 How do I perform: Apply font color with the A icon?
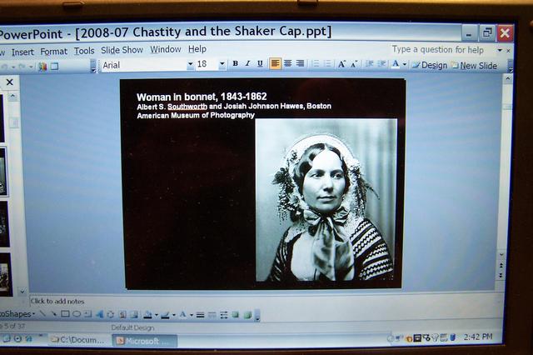point(396,64)
